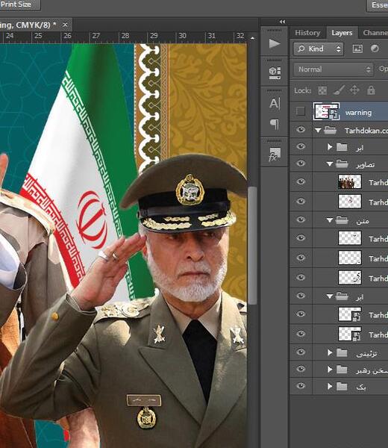Viewport: 388px width, 448px height.
Task: Select the تصاویر group name
Action: point(365,165)
